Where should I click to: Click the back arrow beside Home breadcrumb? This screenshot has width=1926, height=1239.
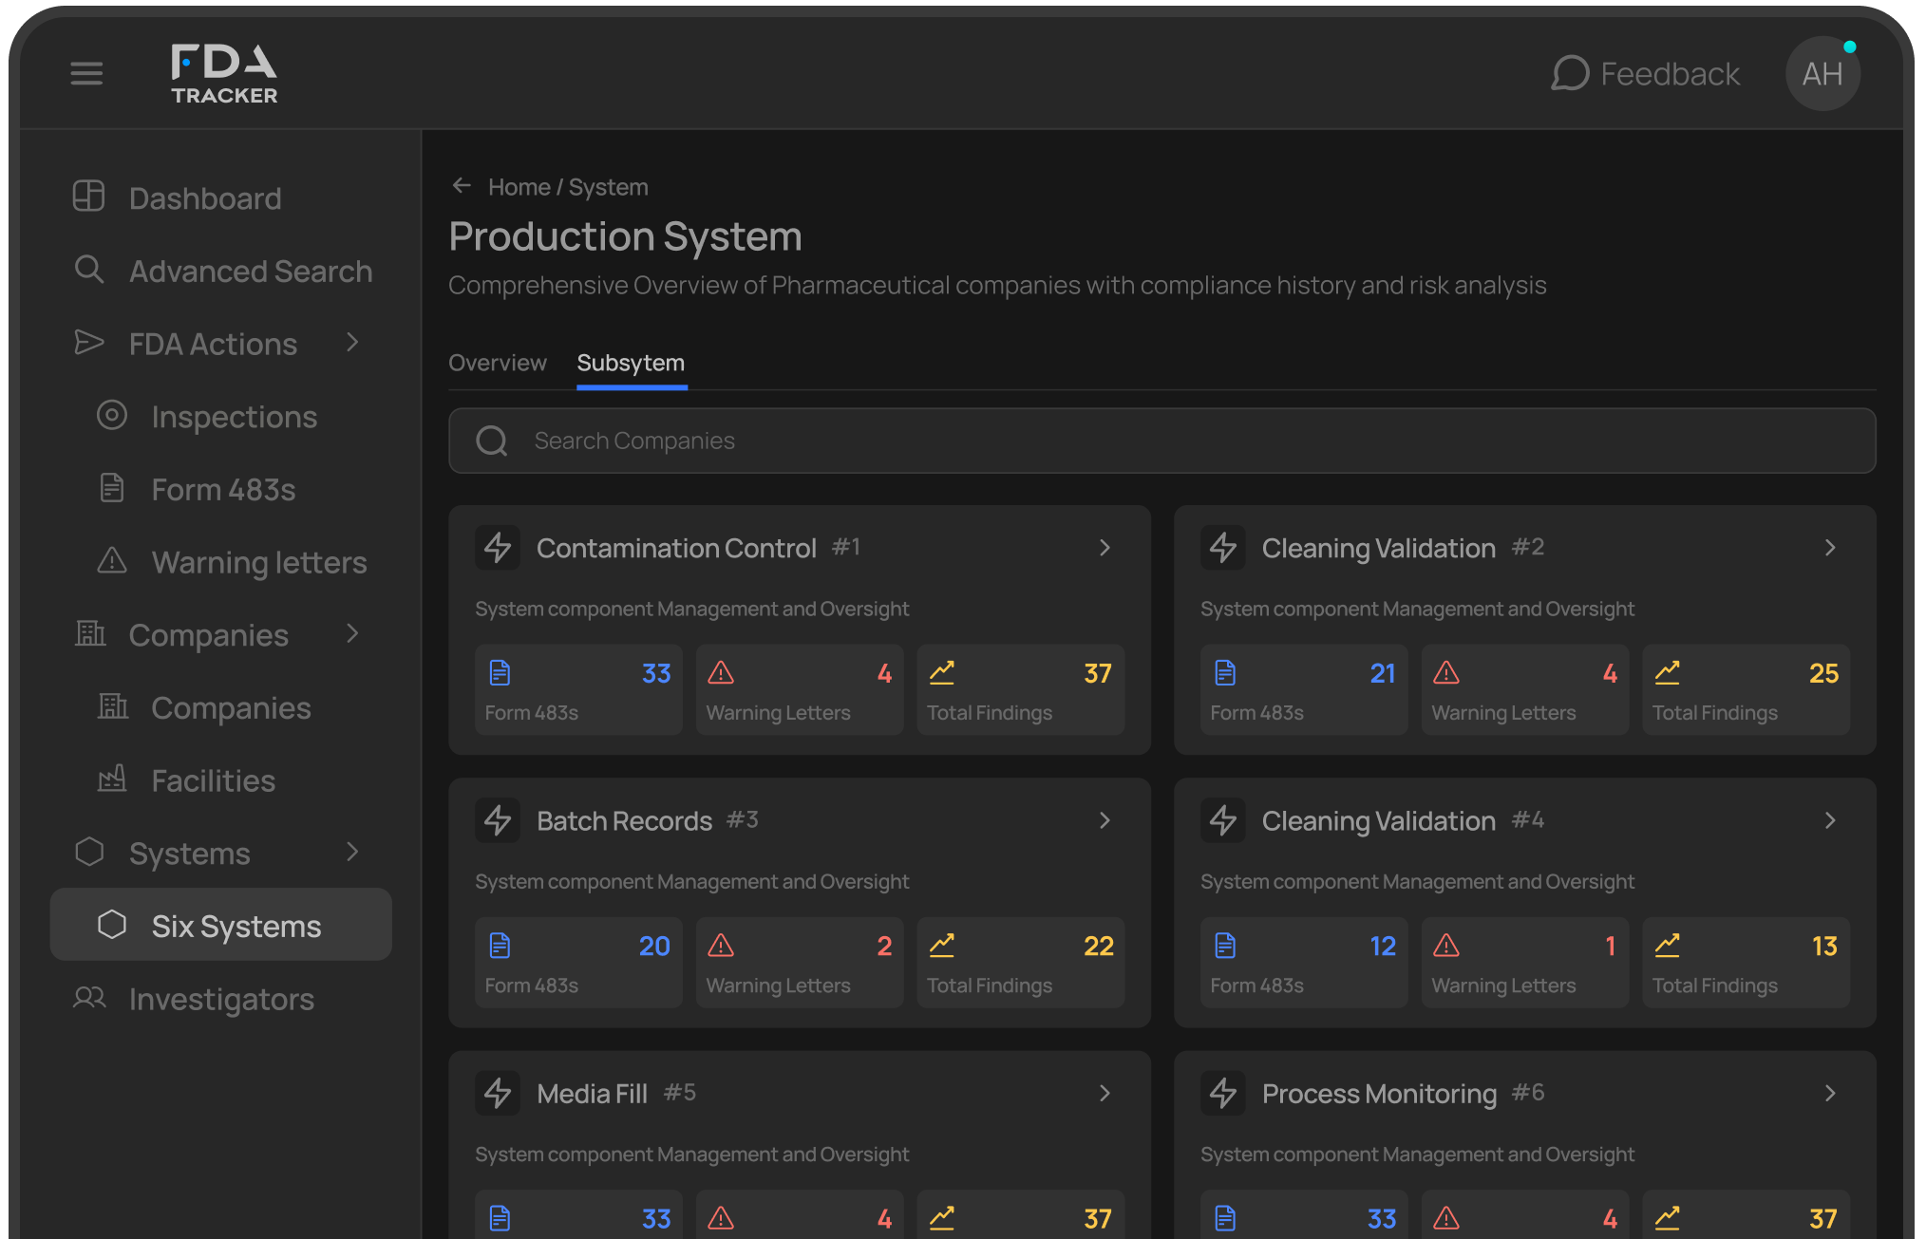pyautogui.click(x=462, y=186)
